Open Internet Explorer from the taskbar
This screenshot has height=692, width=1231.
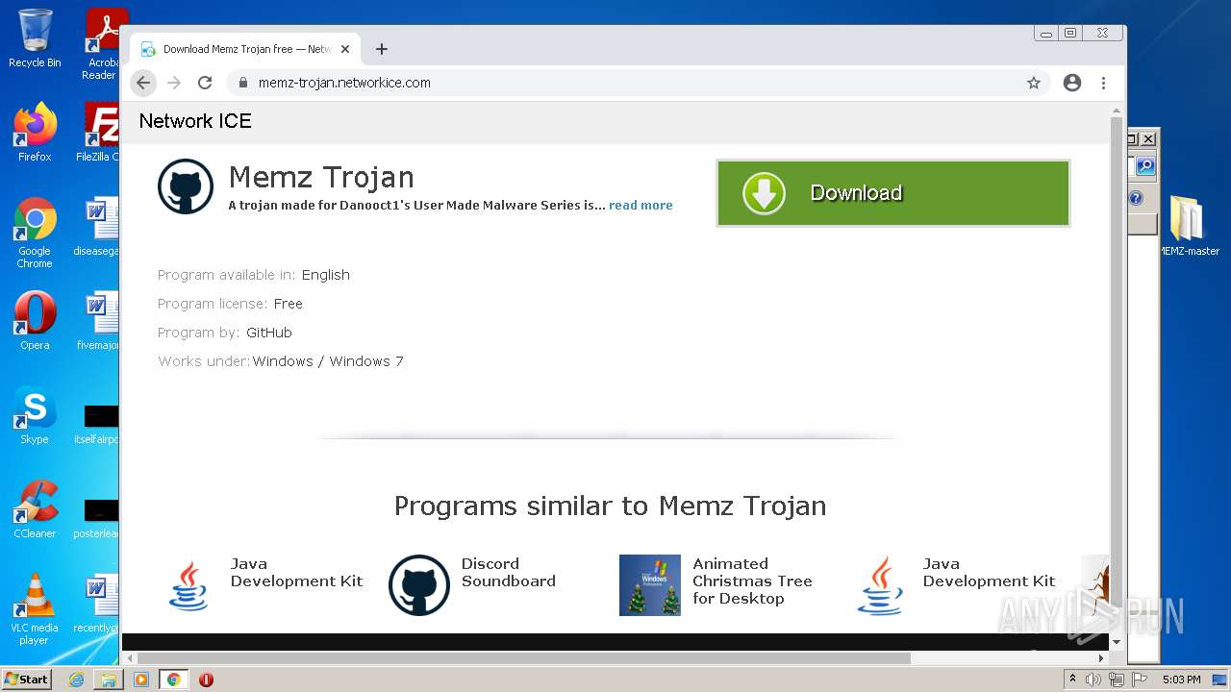pos(76,680)
